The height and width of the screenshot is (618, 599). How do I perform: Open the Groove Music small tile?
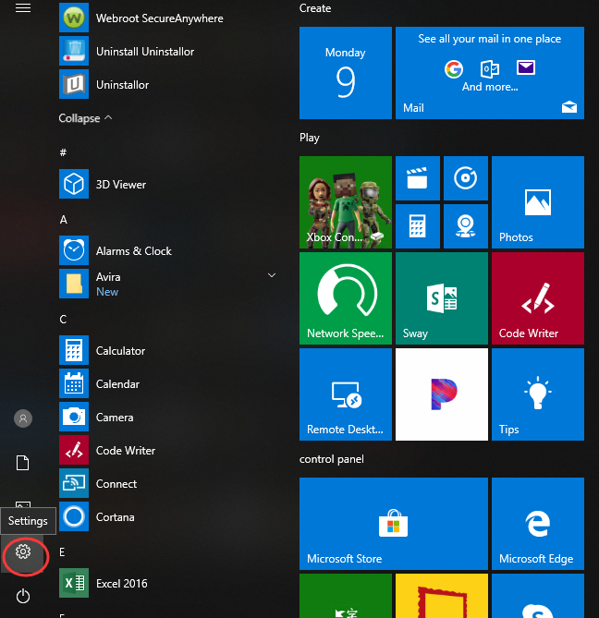tap(466, 178)
